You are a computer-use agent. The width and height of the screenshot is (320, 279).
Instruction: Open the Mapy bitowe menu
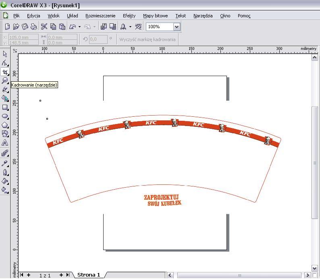[155, 16]
